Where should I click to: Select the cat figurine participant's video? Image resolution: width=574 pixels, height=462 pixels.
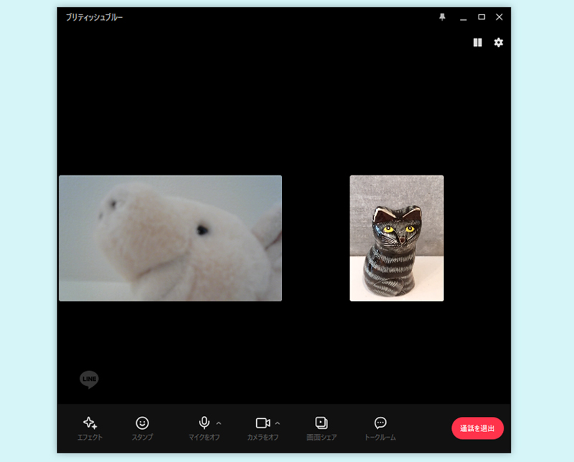click(x=396, y=237)
